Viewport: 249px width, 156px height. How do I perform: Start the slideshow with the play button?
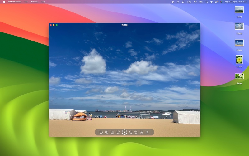(x=125, y=132)
